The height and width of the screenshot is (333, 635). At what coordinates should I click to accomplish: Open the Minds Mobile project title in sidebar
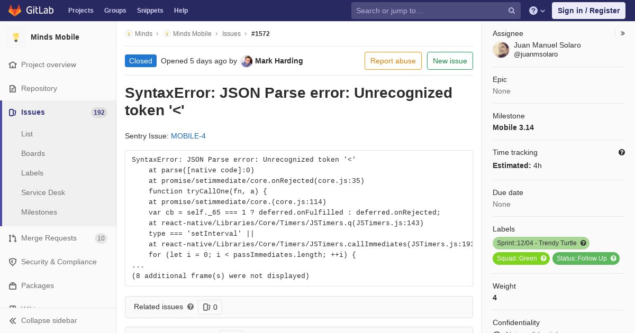tap(55, 37)
